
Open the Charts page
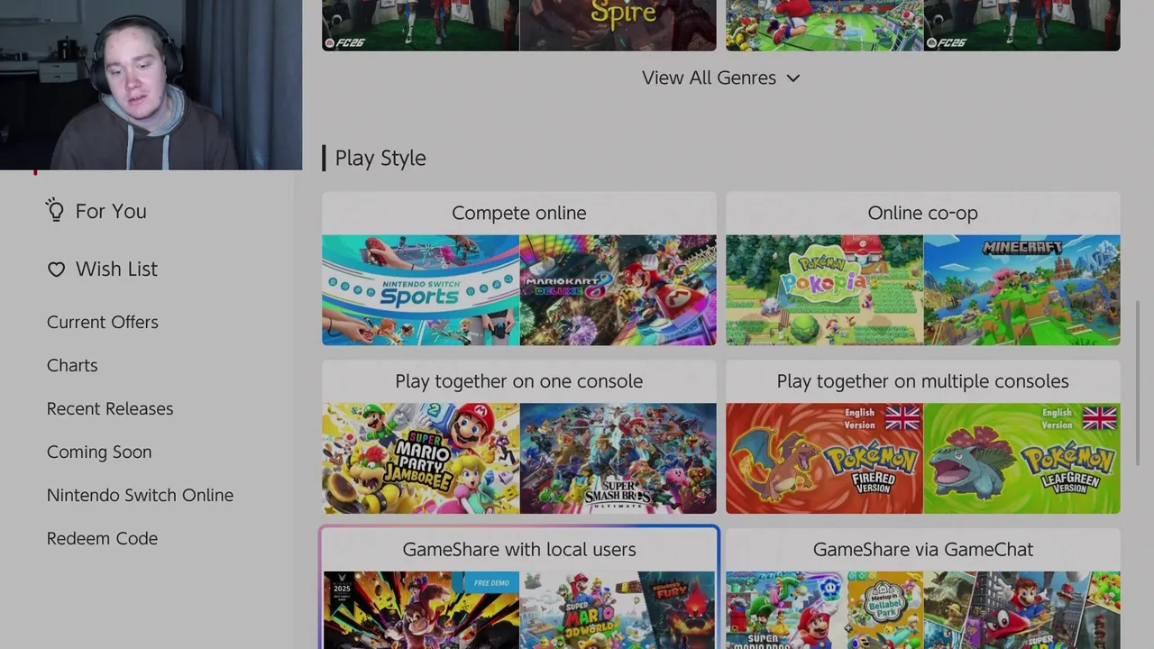pyautogui.click(x=72, y=365)
